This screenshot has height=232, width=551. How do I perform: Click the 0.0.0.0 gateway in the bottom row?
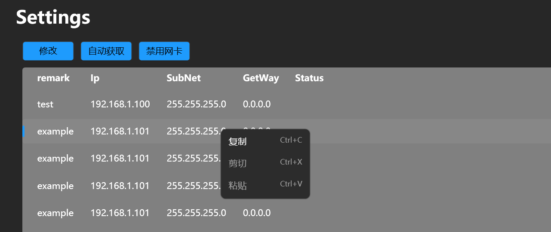(x=257, y=213)
